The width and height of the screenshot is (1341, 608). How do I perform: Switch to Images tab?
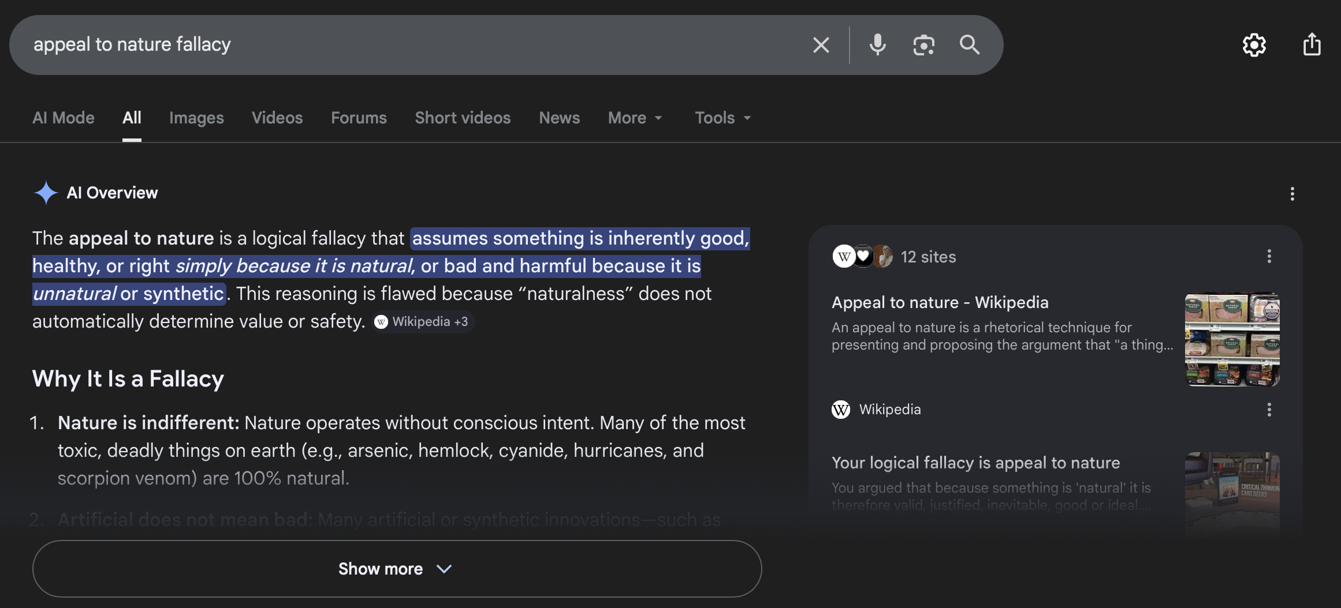point(196,118)
